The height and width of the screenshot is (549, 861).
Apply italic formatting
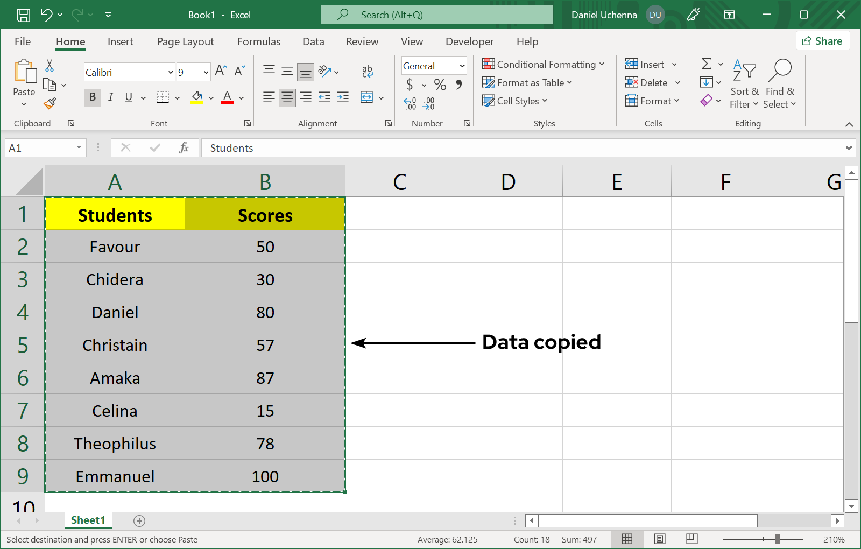111,97
